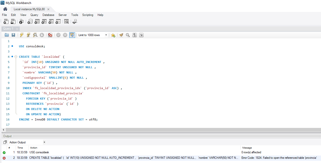Image resolution: width=321 pixels, height=163 pixels.
Task: Create a new table in the active schema
Action: (x=37, y=21)
